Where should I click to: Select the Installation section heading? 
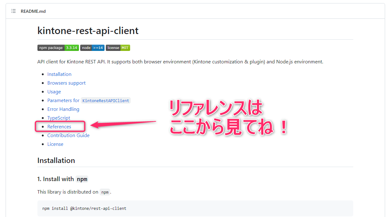(56, 160)
